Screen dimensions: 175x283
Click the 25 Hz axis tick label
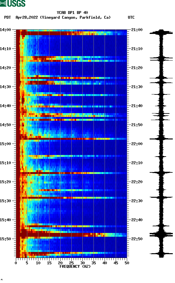(71, 263)
